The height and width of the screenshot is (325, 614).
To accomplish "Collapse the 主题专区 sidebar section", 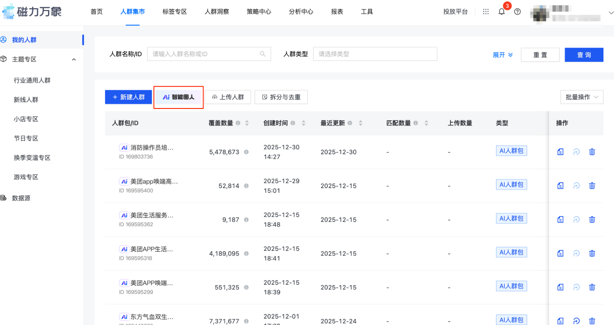I will coord(74,60).
